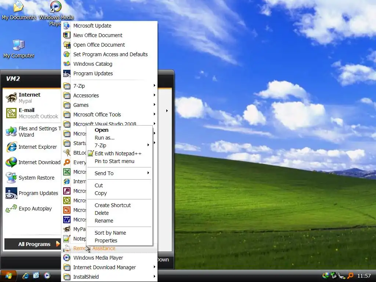Click Set Program Access and Defaults icon
376x282 pixels.
[x=67, y=54]
